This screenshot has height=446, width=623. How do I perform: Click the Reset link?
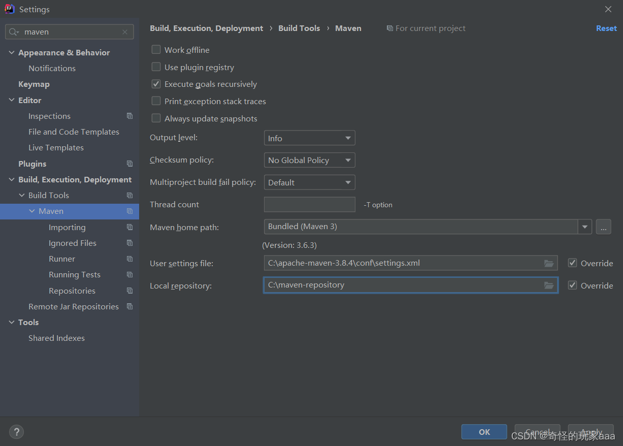[606, 28]
